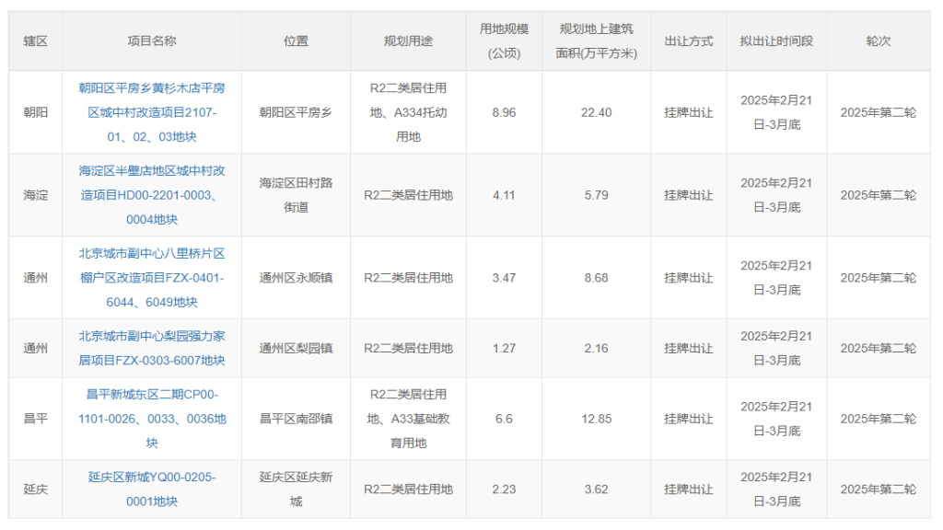Image resolution: width=943 pixels, height=530 pixels.
Task: Select the 昌平区南邵镇 location cell
Action: 296,419
